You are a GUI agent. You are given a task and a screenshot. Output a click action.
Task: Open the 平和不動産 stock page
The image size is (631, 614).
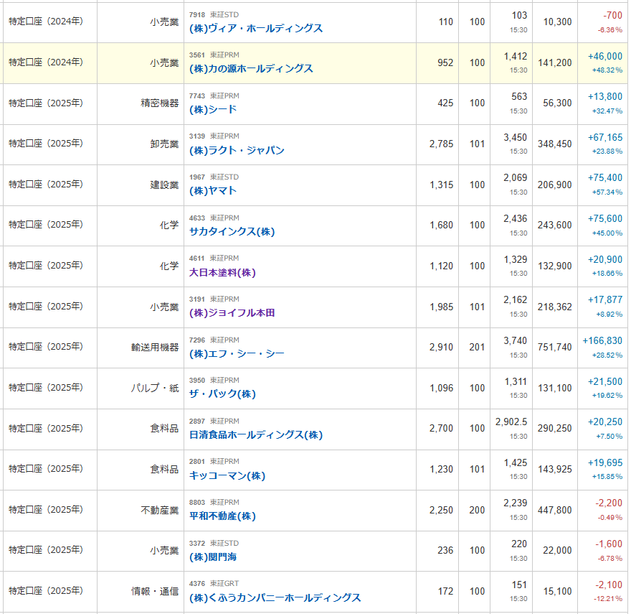[x=222, y=516]
